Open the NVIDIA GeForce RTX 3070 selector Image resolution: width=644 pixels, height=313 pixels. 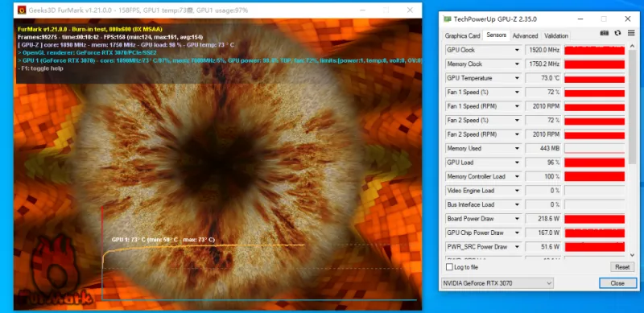[x=497, y=283]
